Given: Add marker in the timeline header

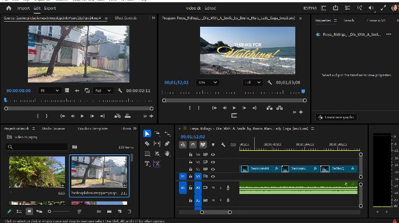Looking at the screenshot, I should tap(213, 144).
